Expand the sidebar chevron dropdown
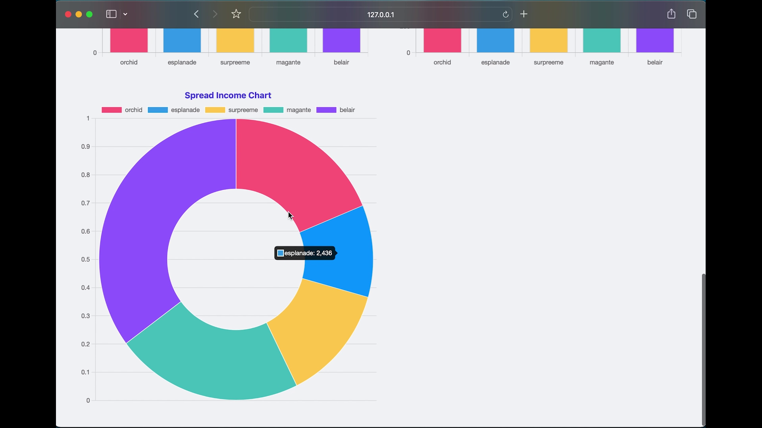Screen dimensions: 762x428 click(125, 14)
